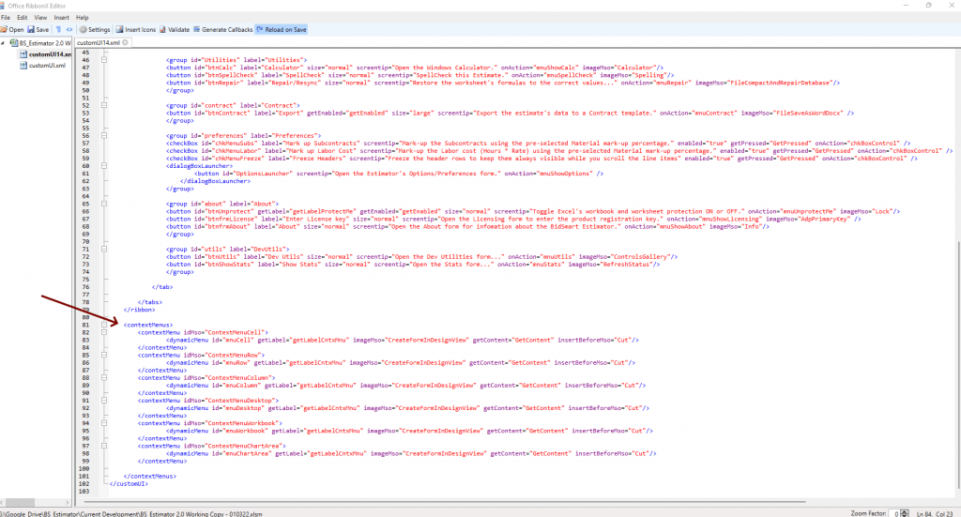
Task: Open the View menu
Action: coord(40,18)
